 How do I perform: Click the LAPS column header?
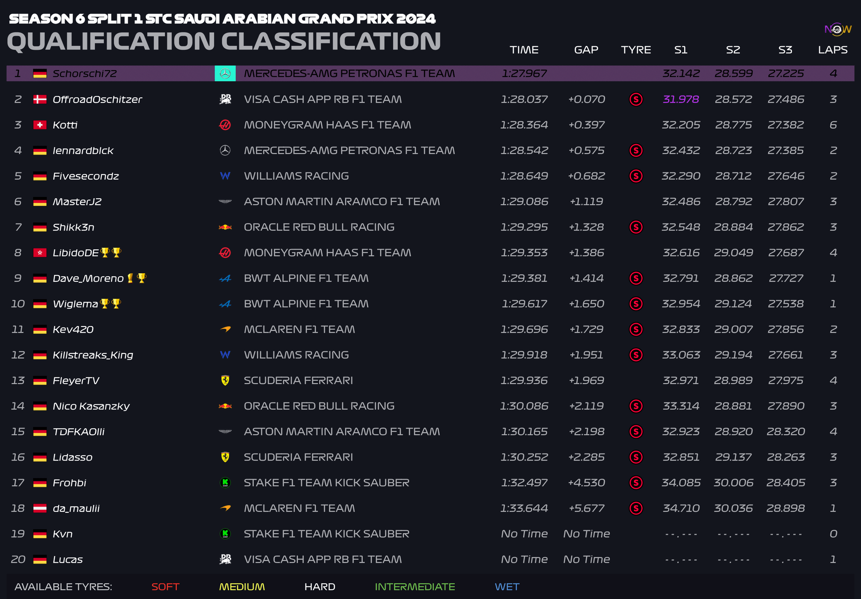coord(833,50)
